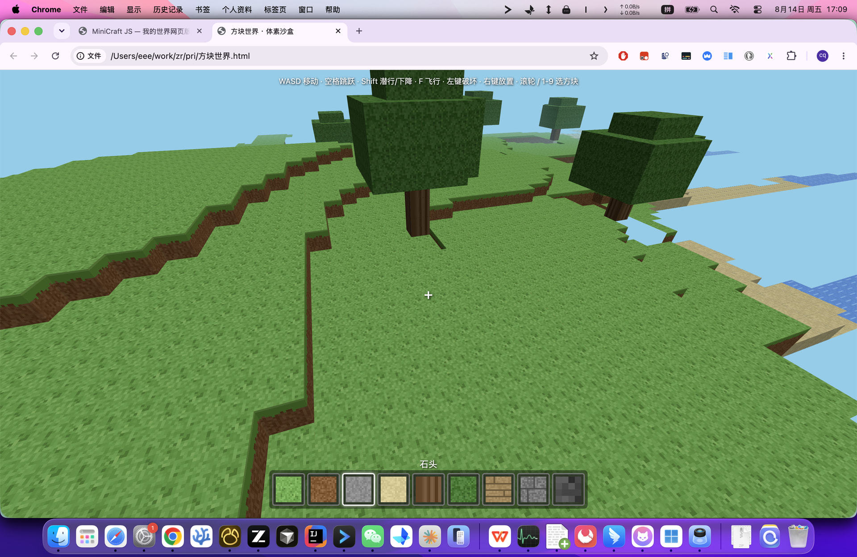The height and width of the screenshot is (557, 857).
Task: Select the grass block hotbar slot
Action: (288, 489)
